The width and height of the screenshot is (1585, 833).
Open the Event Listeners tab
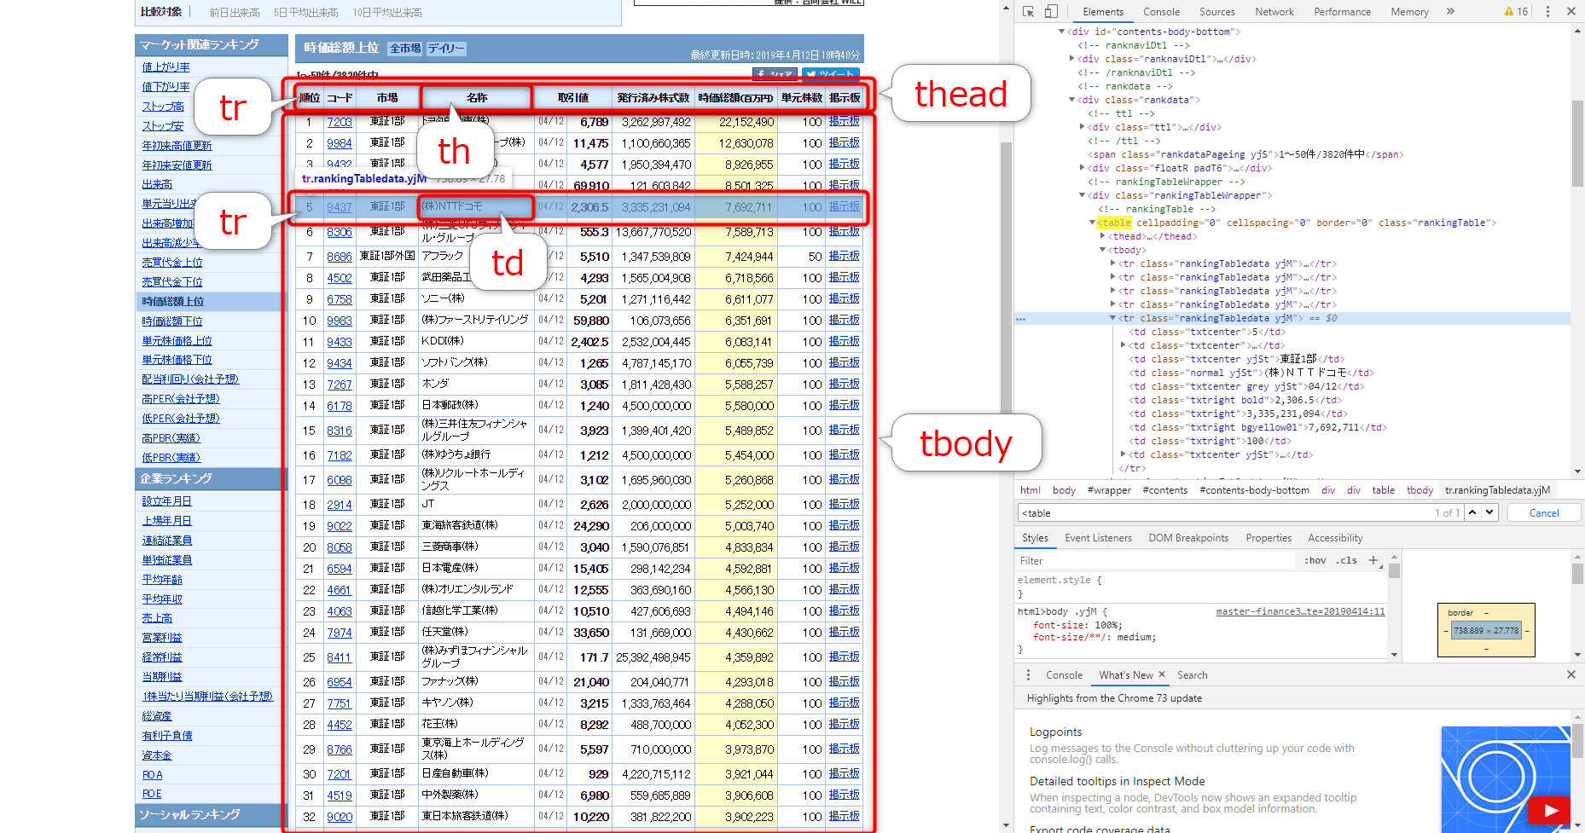coord(1099,538)
